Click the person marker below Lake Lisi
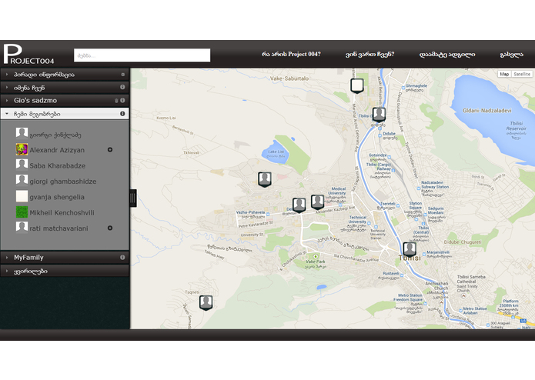Viewport: 535px width, 380px height. click(265, 179)
